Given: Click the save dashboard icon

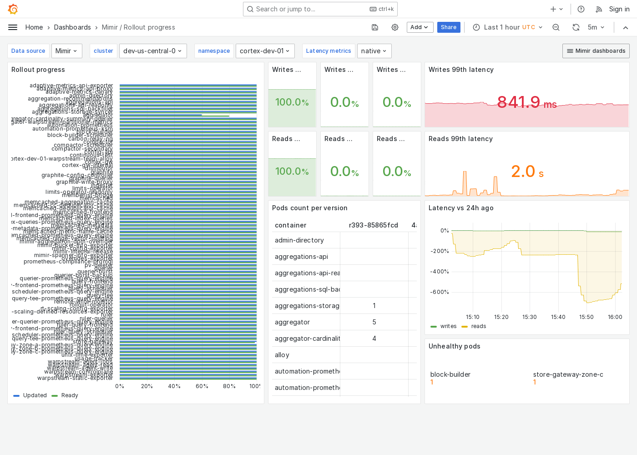Looking at the screenshot, I should pos(375,27).
